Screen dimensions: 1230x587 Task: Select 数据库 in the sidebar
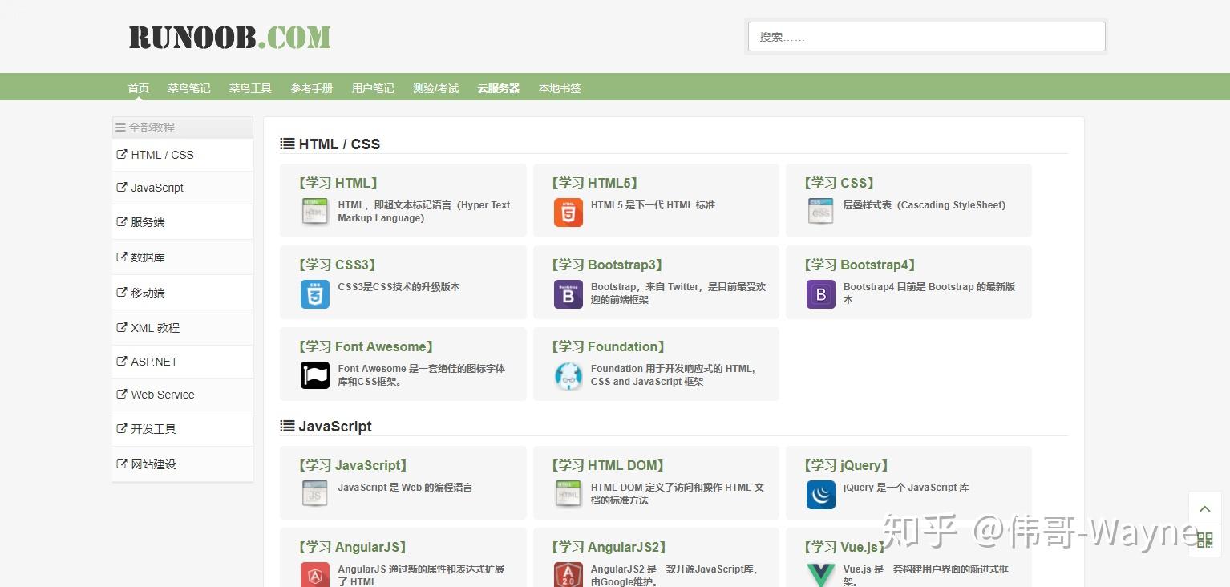click(x=183, y=257)
